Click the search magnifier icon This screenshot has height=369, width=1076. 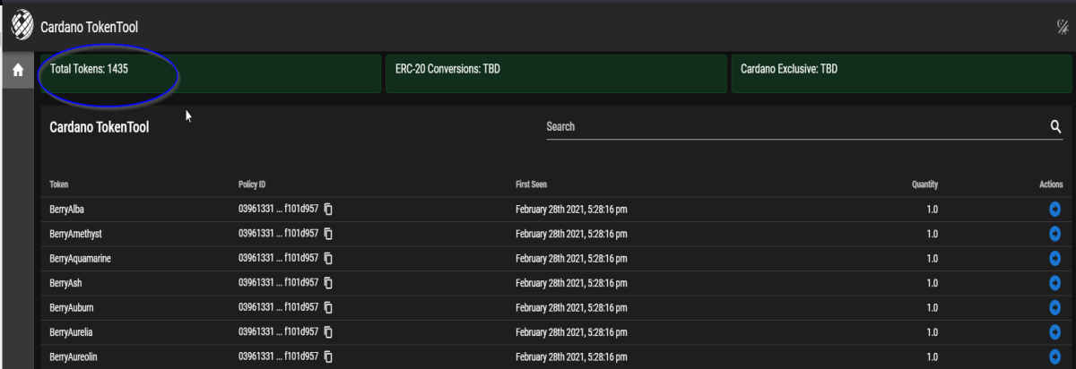[x=1055, y=126]
